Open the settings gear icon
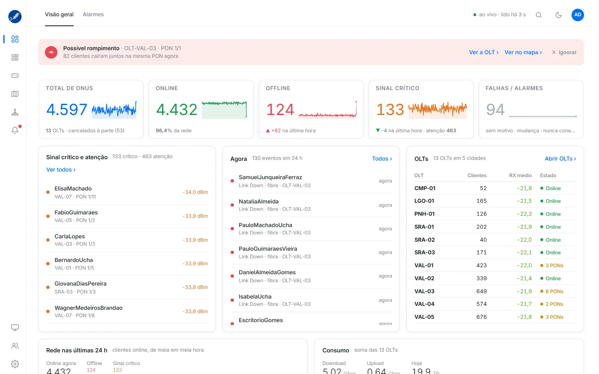This screenshot has height=374, width=599. (x=15, y=364)
